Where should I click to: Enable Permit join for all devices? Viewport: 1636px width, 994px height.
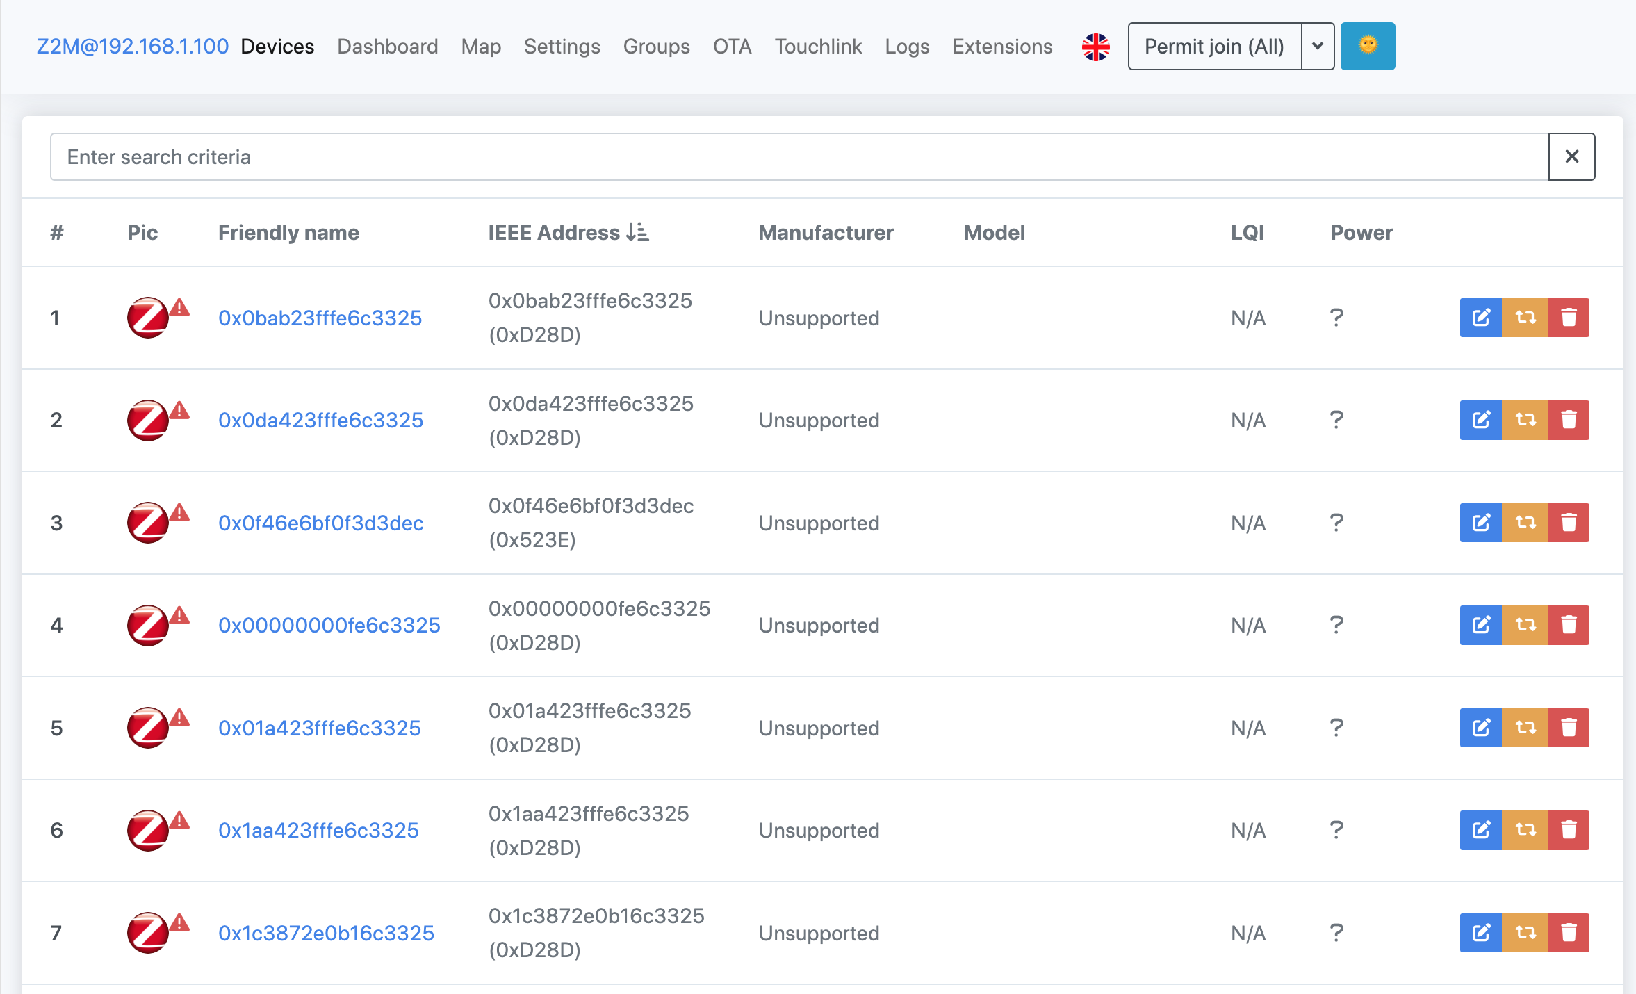pos(1213,46)
